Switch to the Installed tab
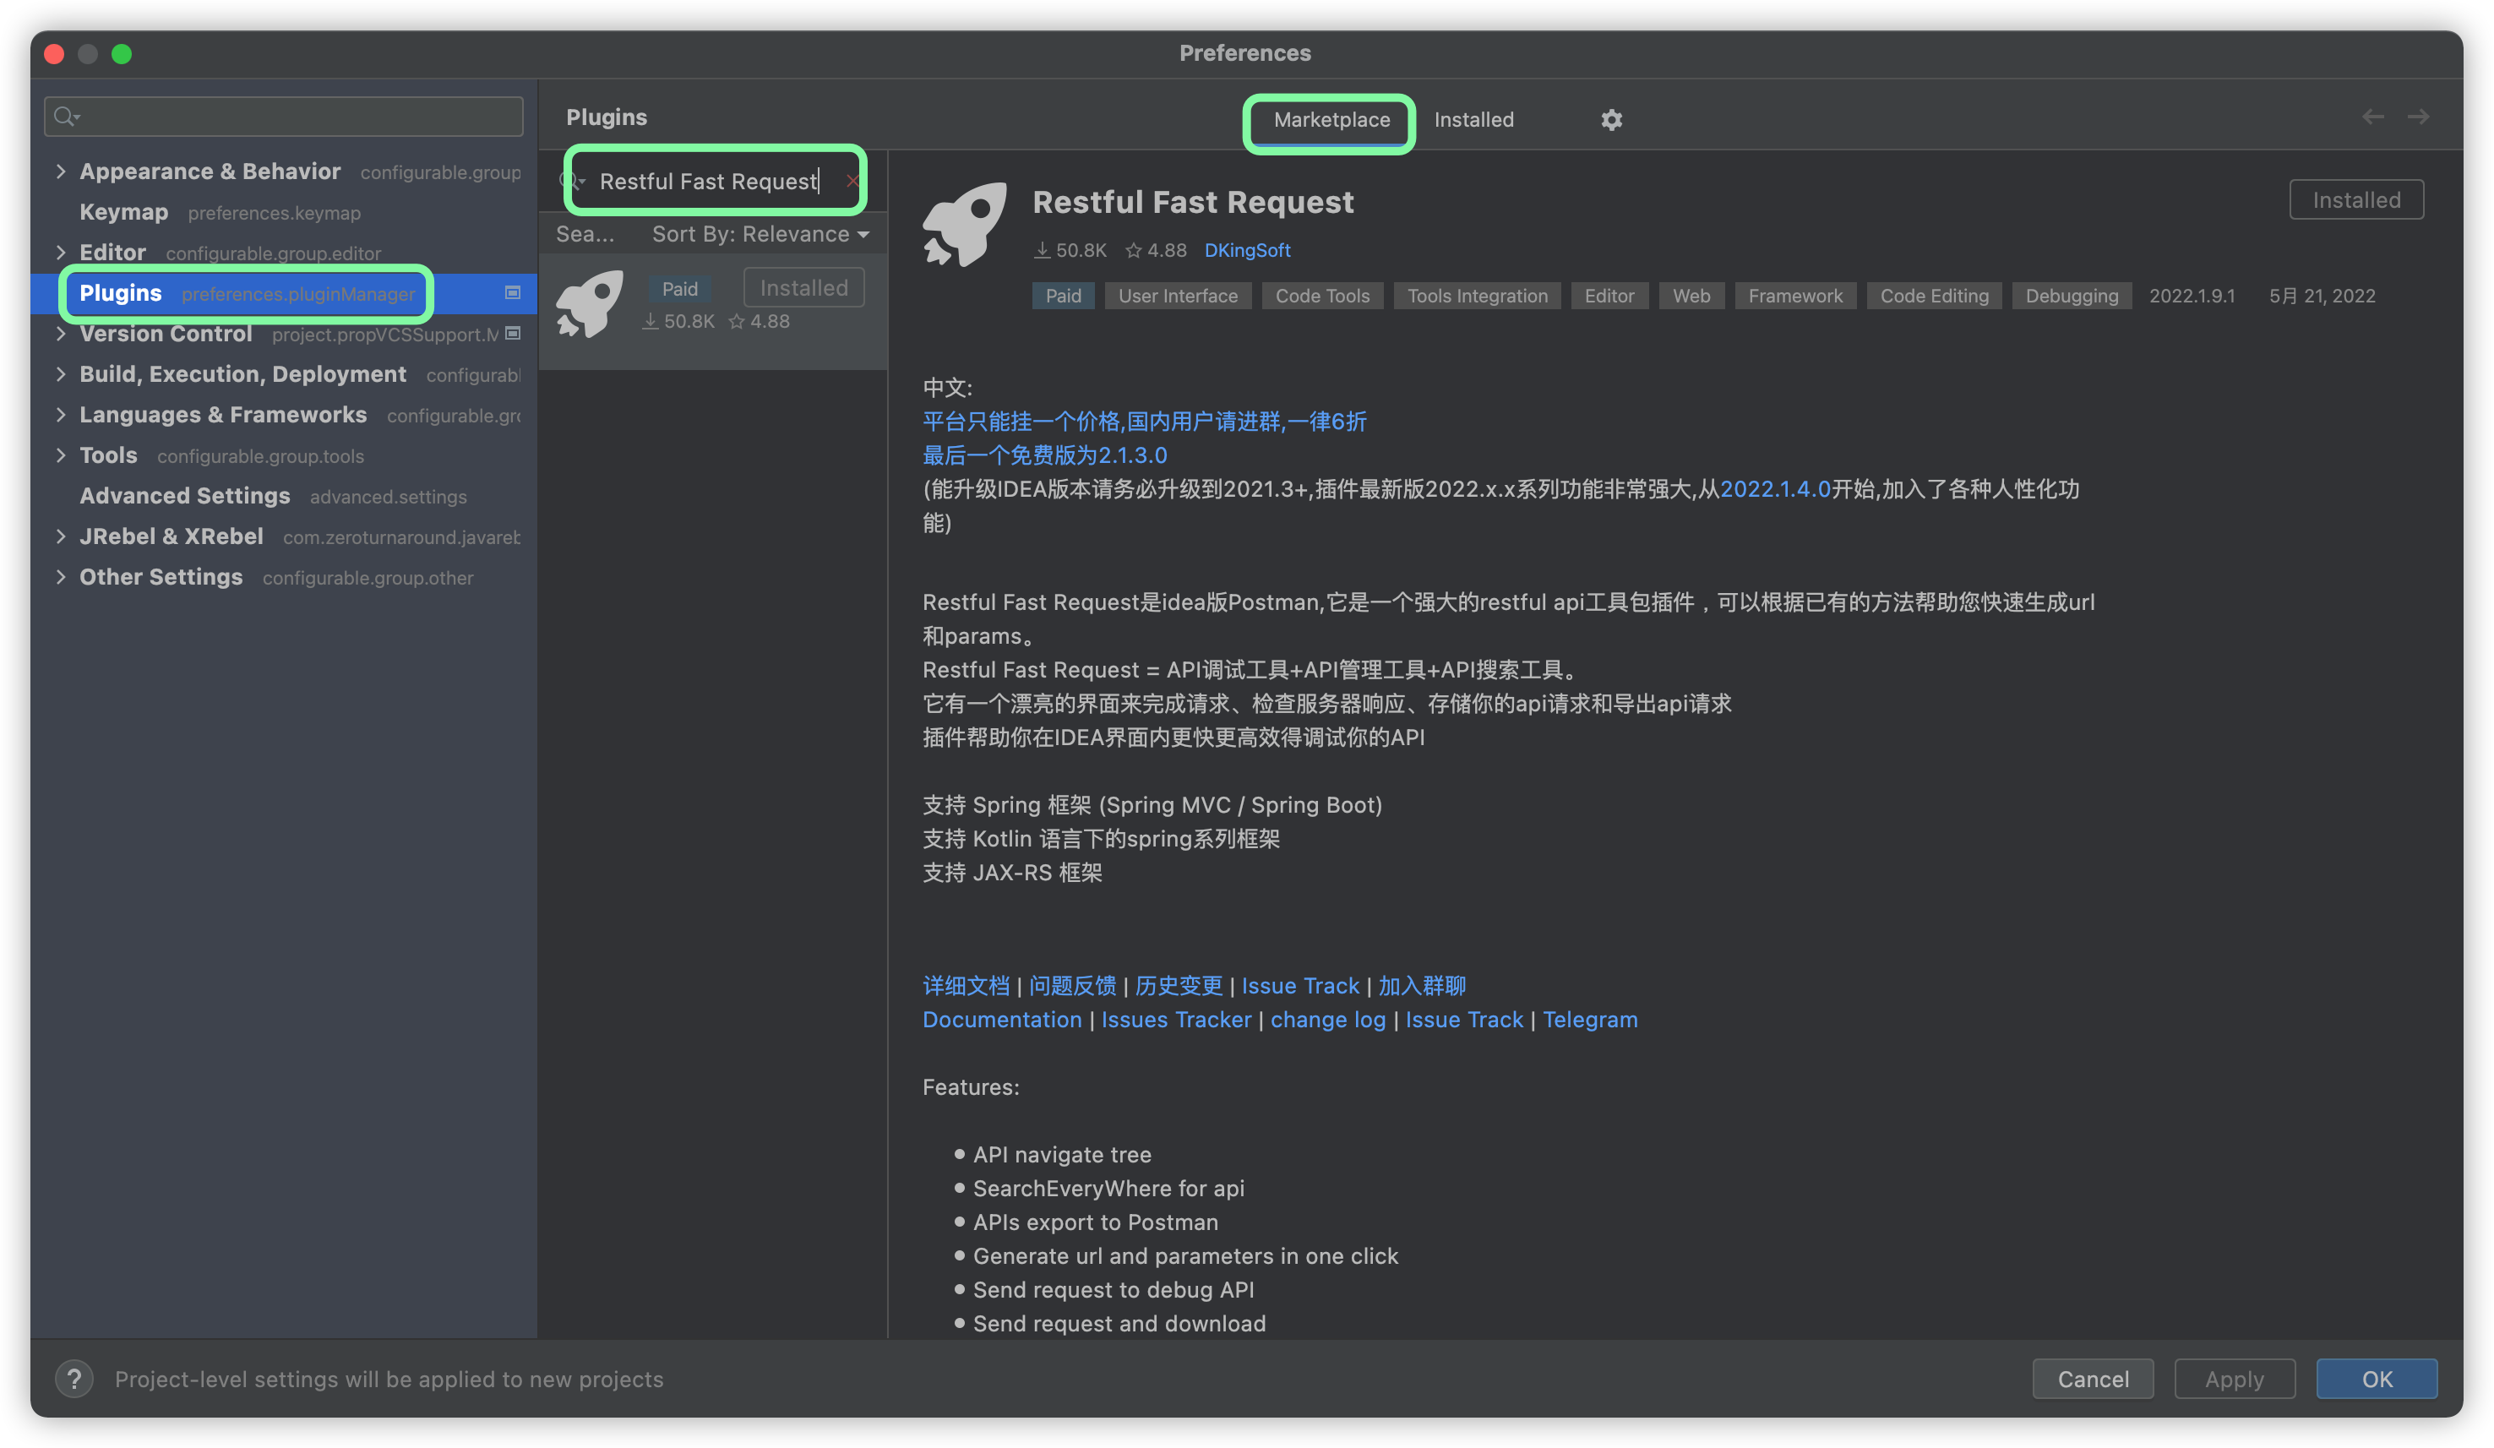Image resolution: width=2494 pixels, height=1448 pixels. tap(1473, 120)
